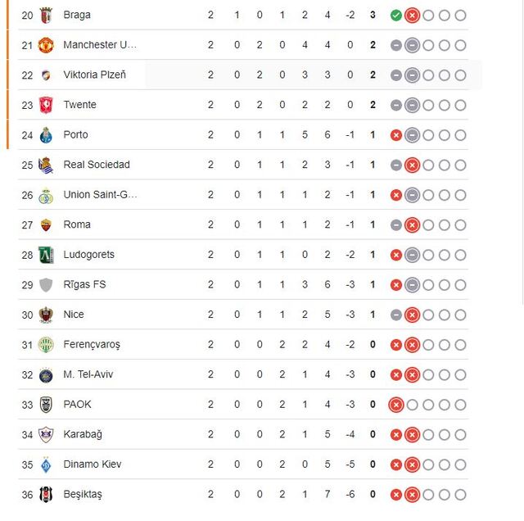The width and height of the screenshot is (524, 521).
Task: Open the Ferençvaroş team page link
Action: (x=92, y=345)
